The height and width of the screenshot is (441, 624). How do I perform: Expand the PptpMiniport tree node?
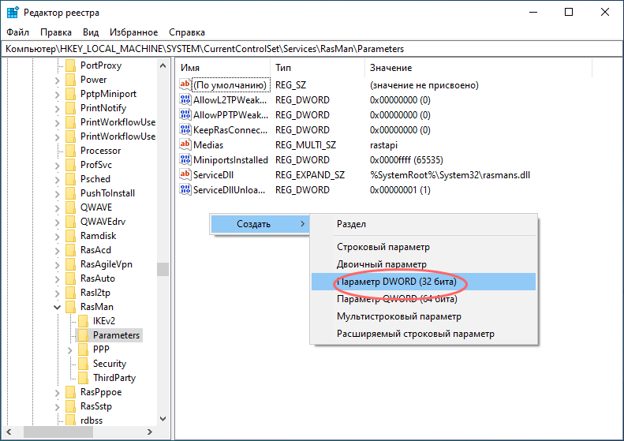pyautogui.click(x=58, y=95)
